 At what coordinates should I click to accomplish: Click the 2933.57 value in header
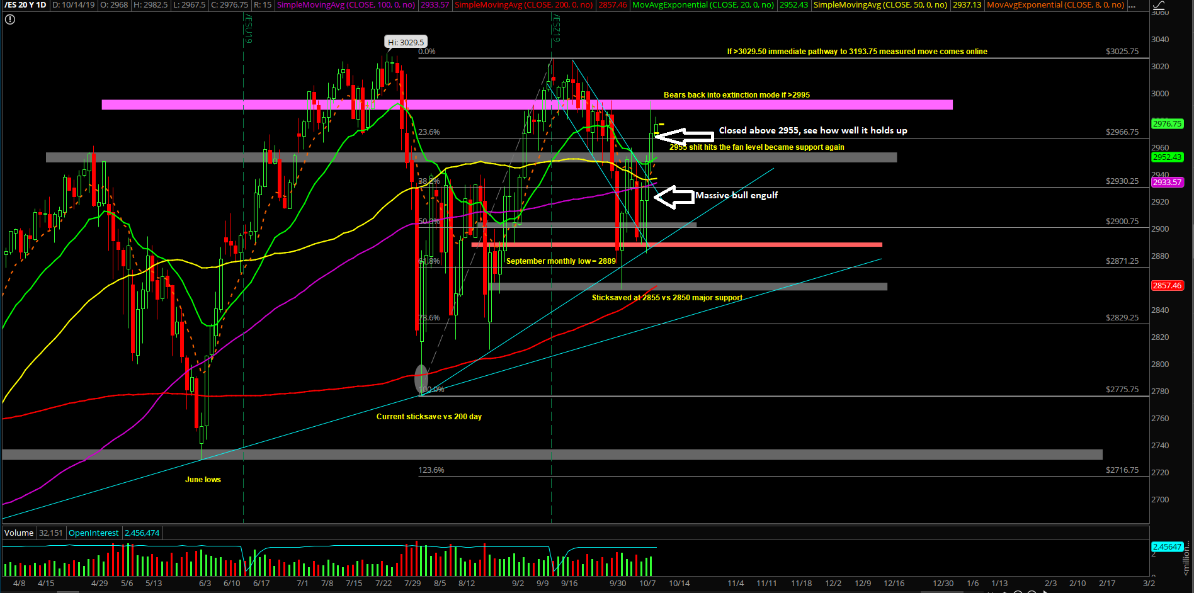pos(435,5)
